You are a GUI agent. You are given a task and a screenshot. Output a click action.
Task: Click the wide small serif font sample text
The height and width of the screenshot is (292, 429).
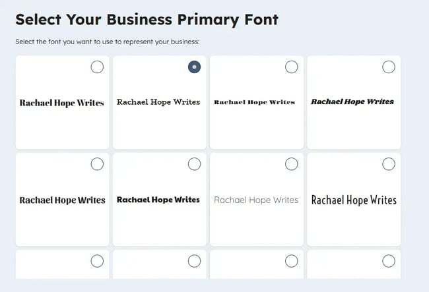[255, 102]
